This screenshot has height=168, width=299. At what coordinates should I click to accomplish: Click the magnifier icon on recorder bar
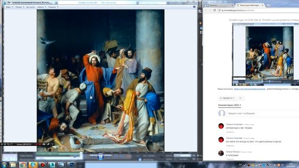coord(8,144)
